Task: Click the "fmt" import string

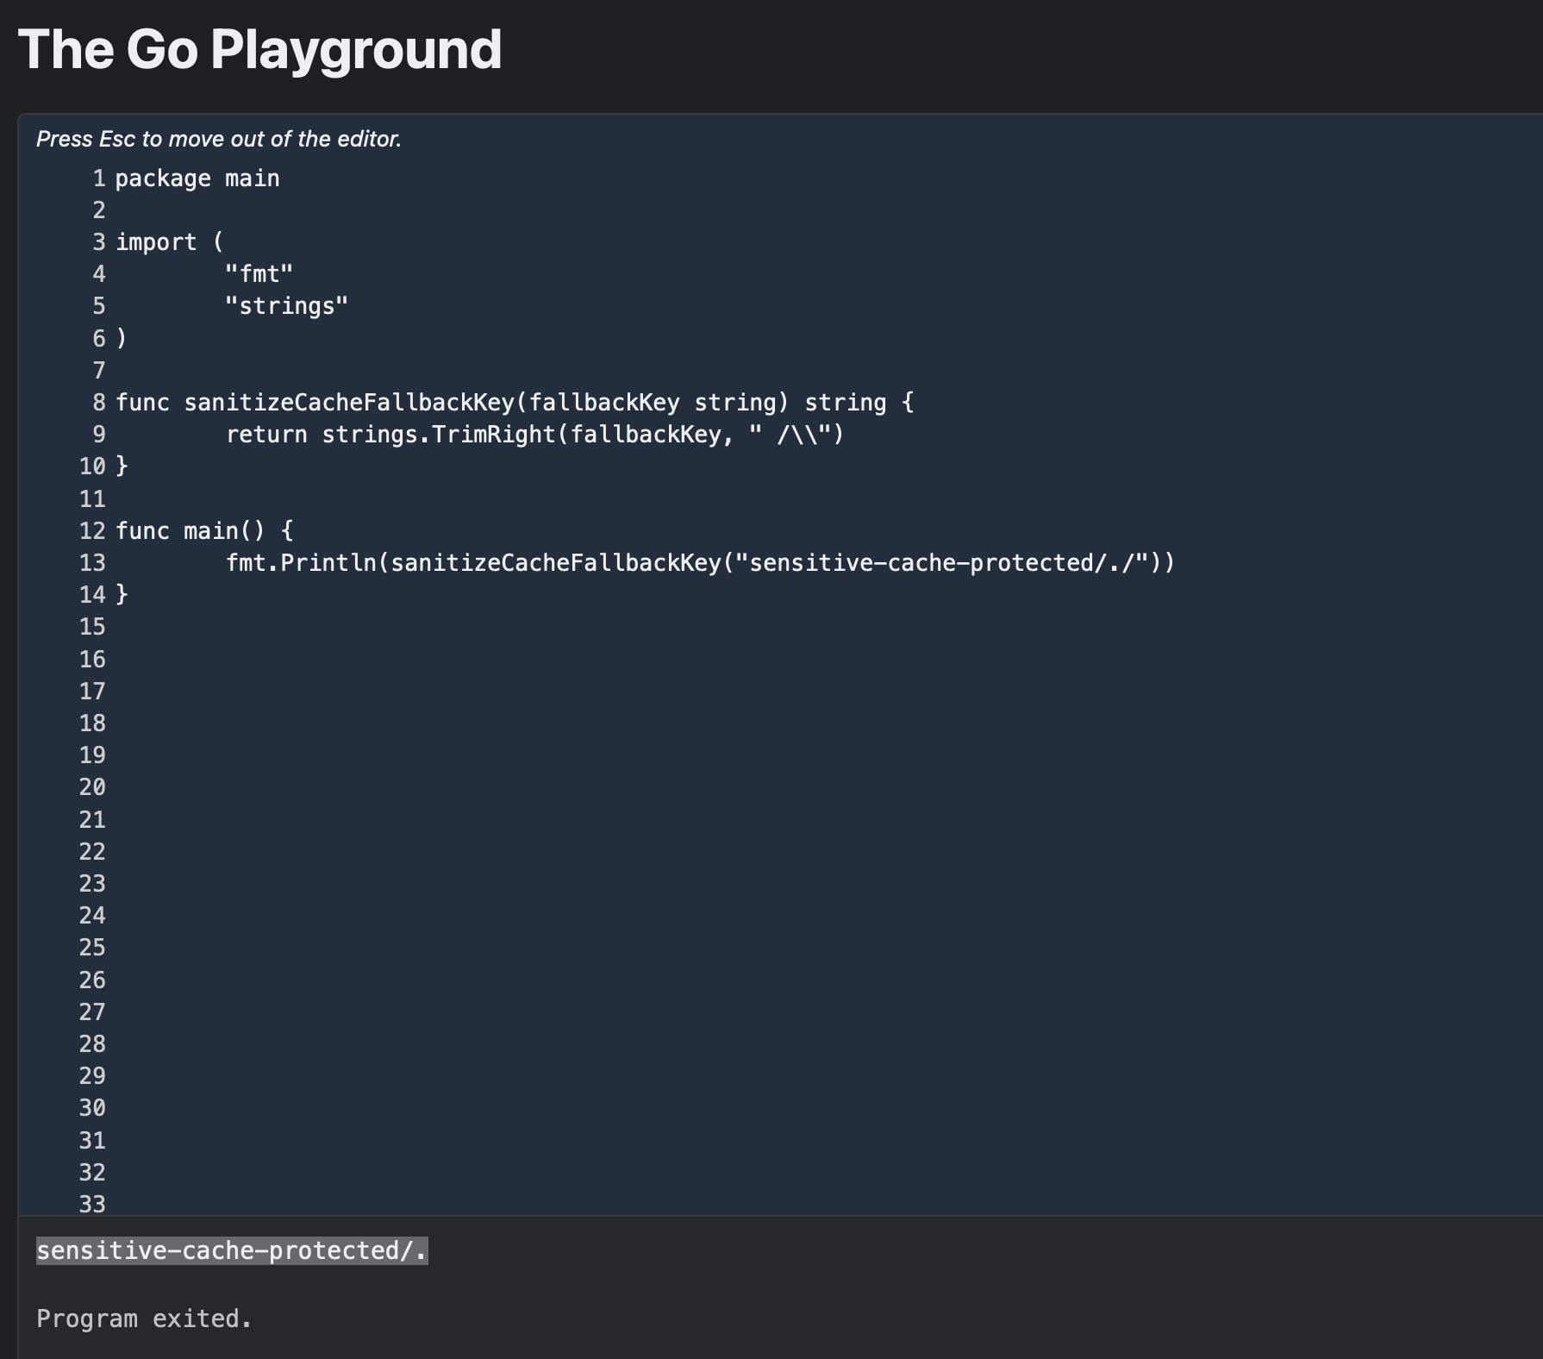Action: (x=259, y=274)
